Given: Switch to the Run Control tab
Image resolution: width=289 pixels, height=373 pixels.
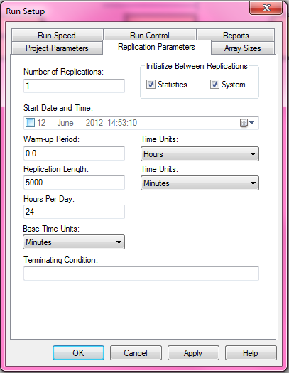Looking at the screenshot, I should [150, 36].
